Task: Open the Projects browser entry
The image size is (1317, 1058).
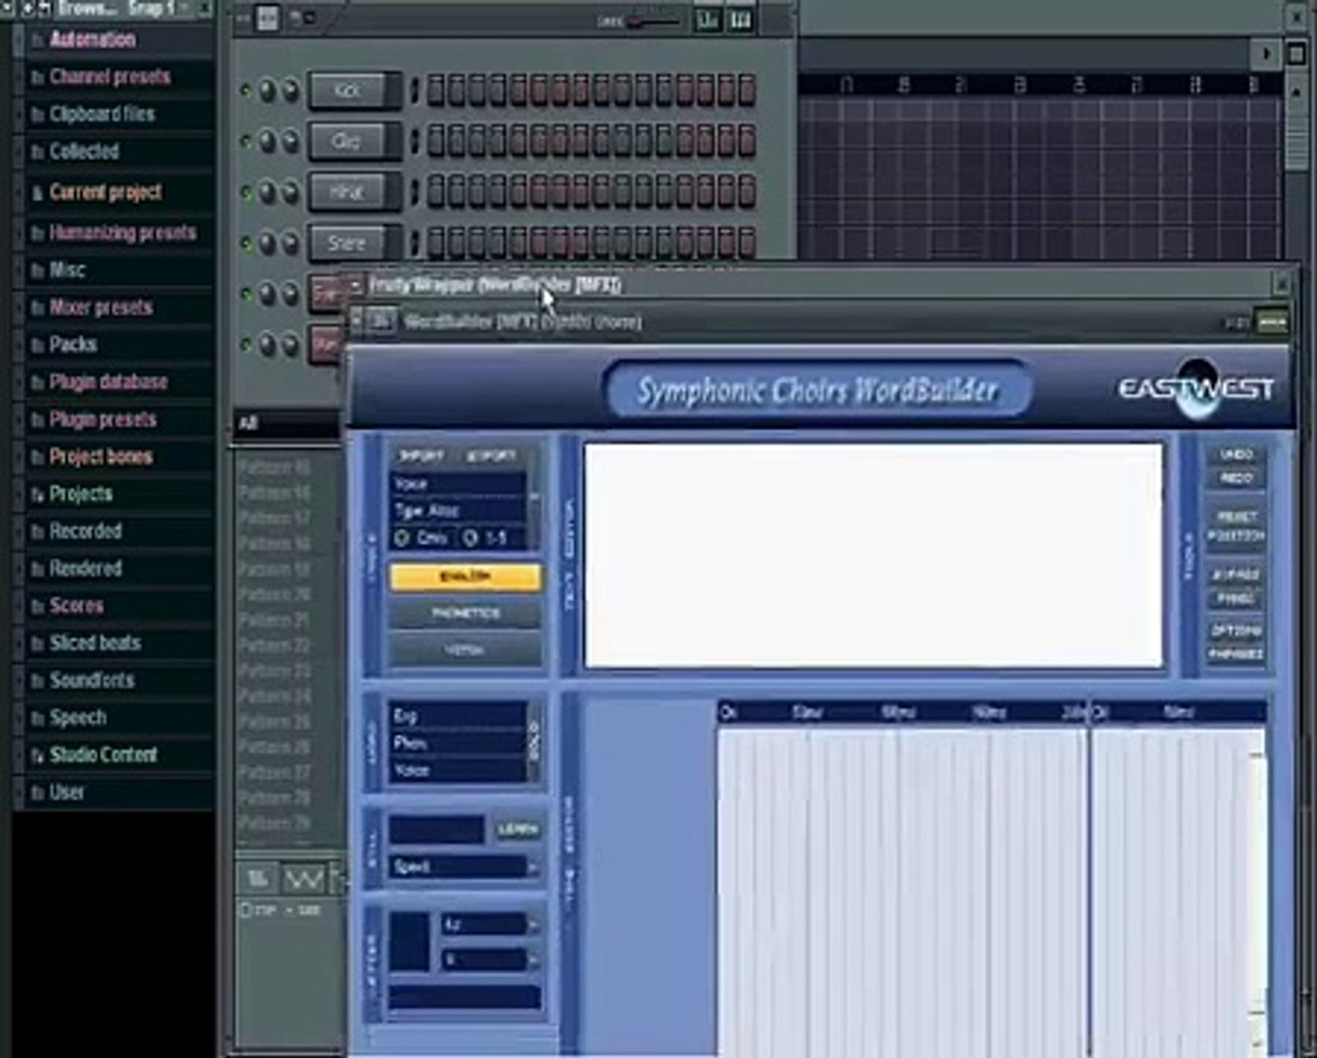Action: (80, 494)
